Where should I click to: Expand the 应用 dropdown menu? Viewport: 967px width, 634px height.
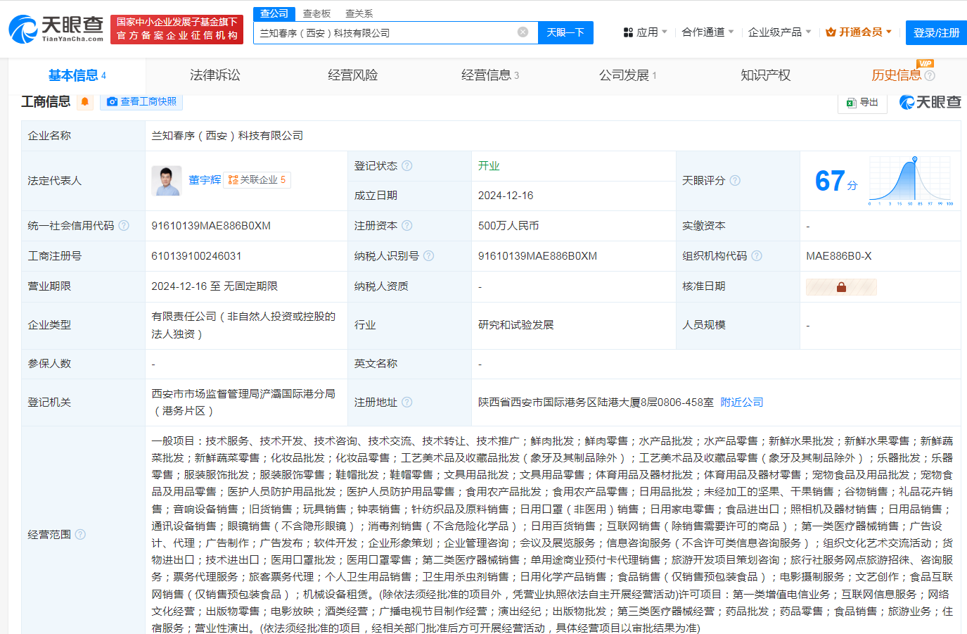[x=646, y=32]
